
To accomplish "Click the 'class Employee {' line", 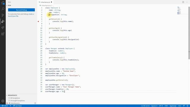I will (53, 8).
